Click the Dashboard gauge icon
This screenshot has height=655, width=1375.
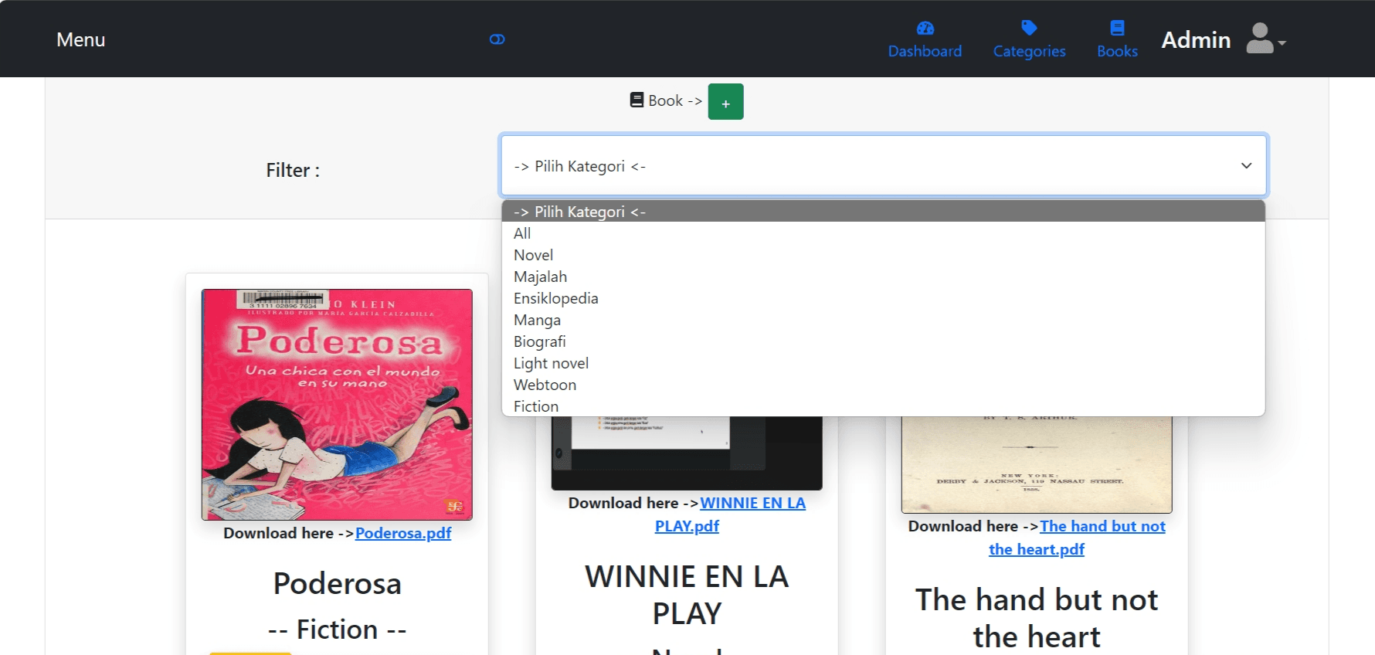(925, 29)
